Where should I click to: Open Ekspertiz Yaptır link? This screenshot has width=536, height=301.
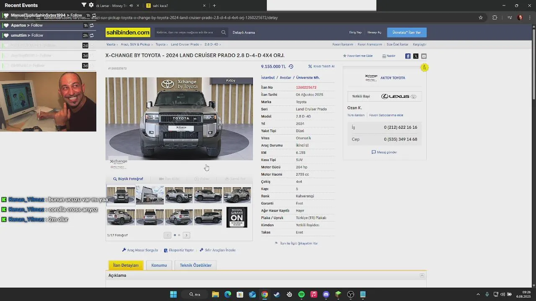pos(179,250)
